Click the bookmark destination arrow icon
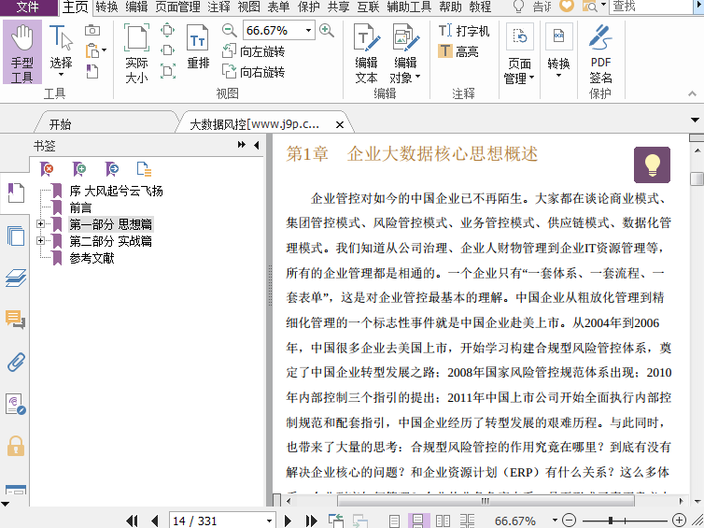704x528 pixels. click(x=112, y=169)
